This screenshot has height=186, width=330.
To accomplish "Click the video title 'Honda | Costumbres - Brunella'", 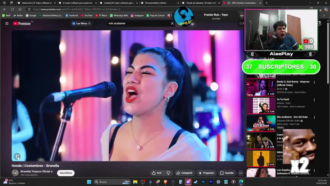I will pos(35,166).
